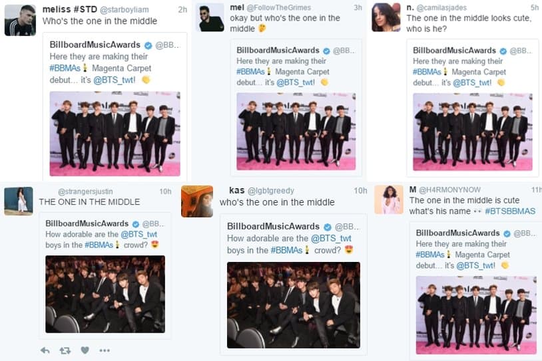Open mel @FollowTheGrimes profile avatar
Viewport: 542px width, 361px height.
pos(212,17)
